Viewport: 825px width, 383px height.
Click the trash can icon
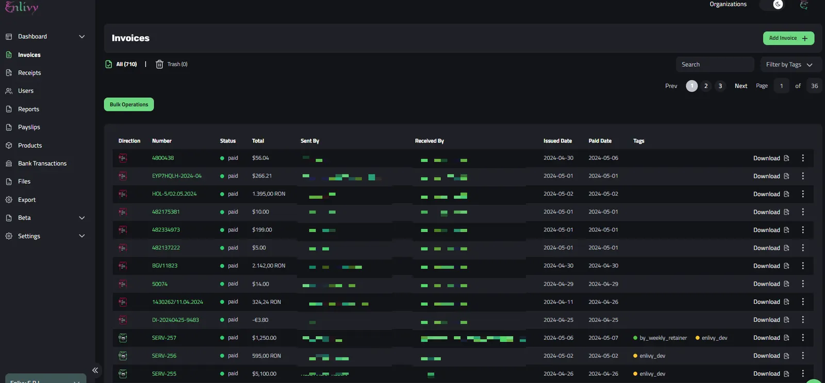[159, 64]
